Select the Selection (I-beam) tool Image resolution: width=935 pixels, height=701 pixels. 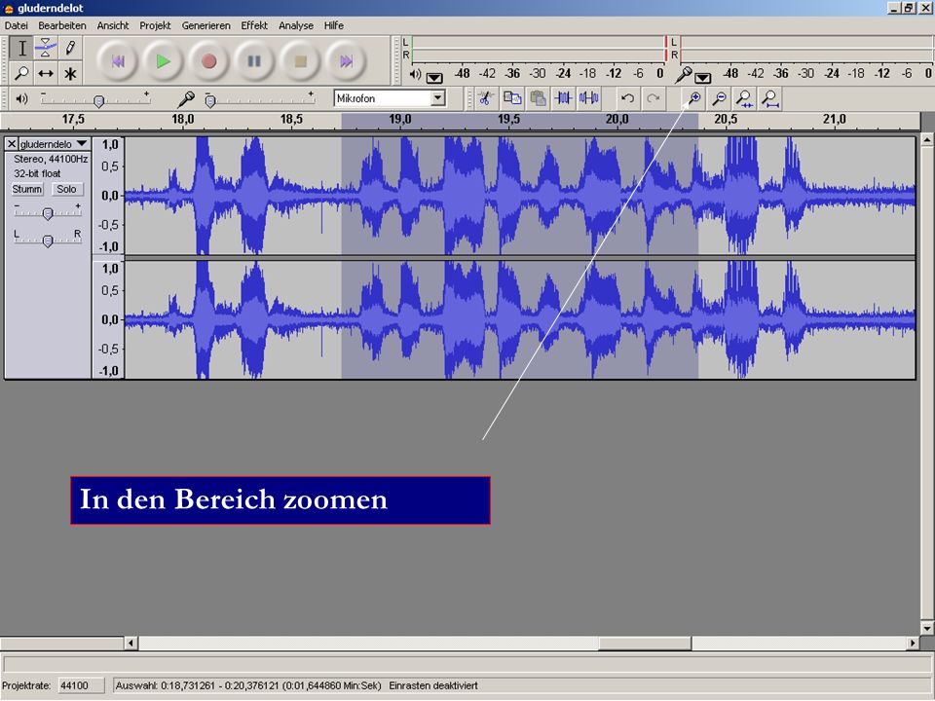click(21, 48)
